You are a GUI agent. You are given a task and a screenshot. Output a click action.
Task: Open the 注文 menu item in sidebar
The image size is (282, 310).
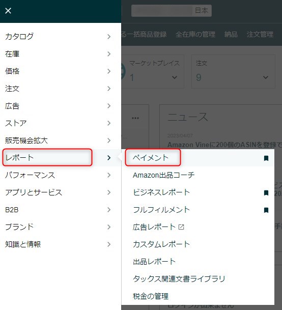coord(12,89)
